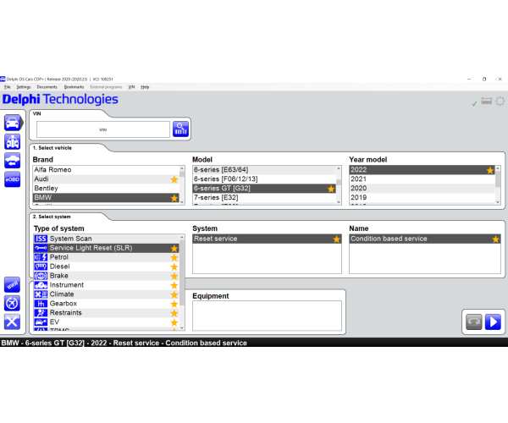Select the Brake ABS icon
Viewport: 508px width, 423px height.
tap(41, 276)
